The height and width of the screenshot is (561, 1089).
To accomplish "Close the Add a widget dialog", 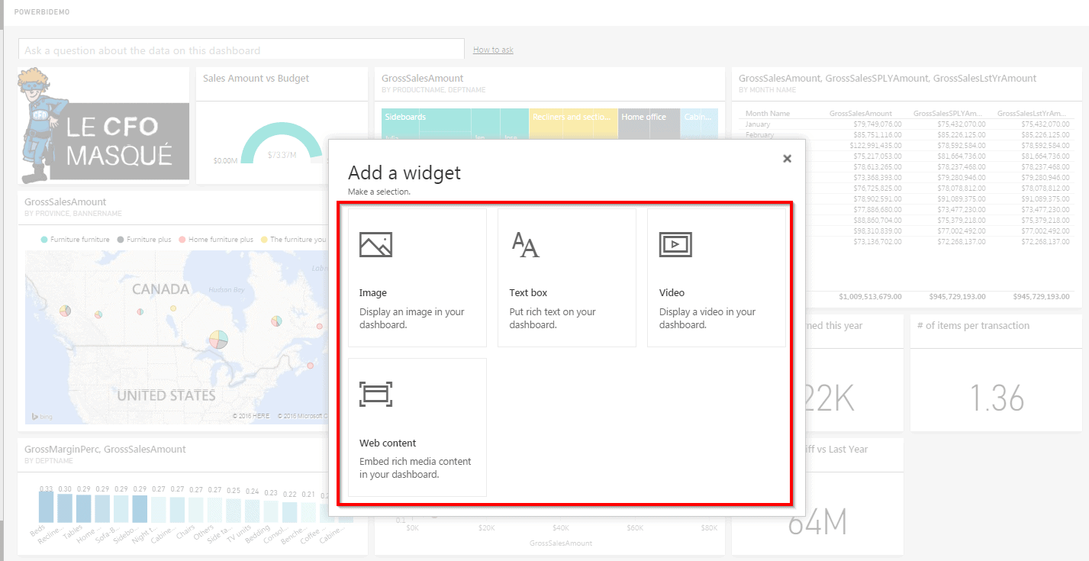I will (787, 159).
